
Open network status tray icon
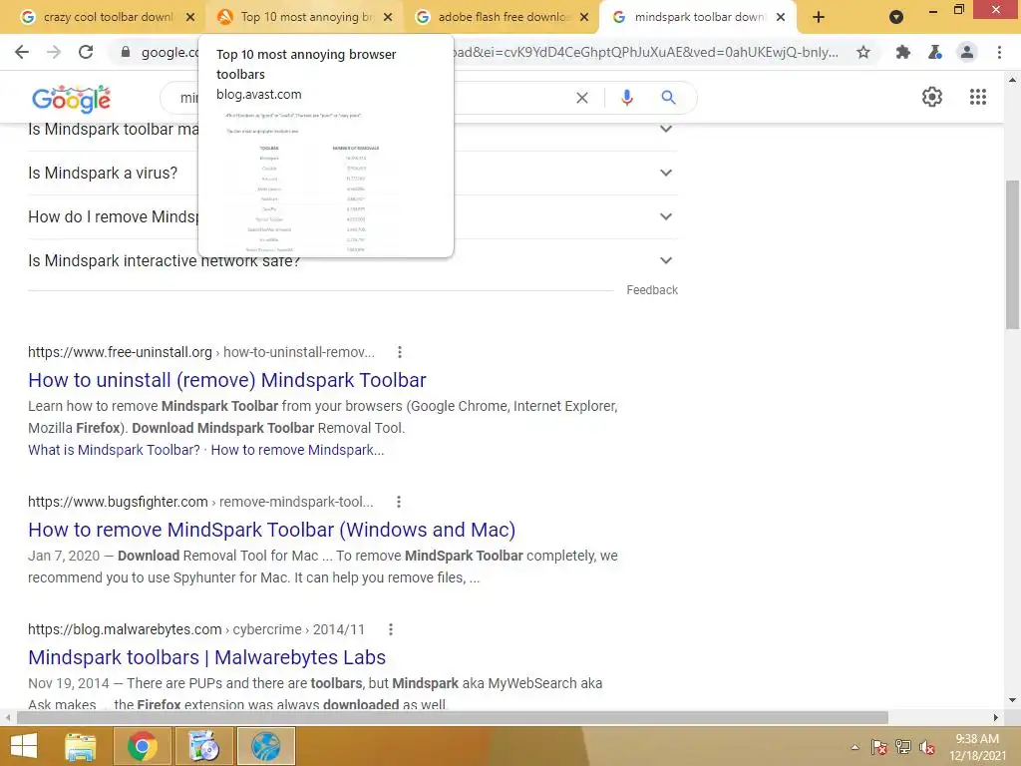coord(903,747)
